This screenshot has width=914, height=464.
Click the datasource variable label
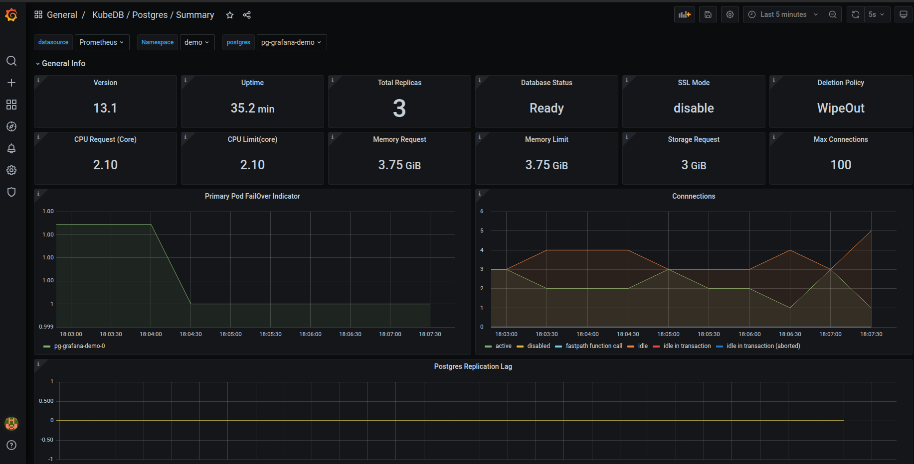(53, 42)
